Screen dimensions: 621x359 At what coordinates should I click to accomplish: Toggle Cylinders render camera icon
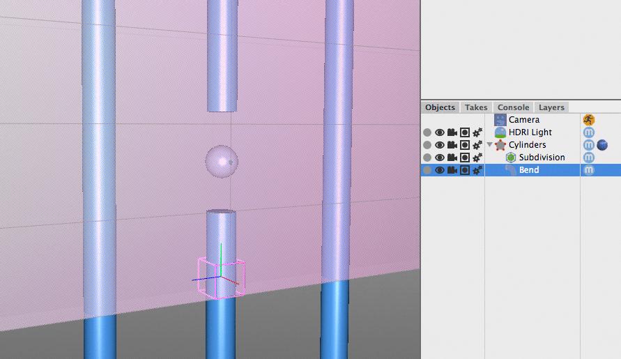click(x=452, y=145)
